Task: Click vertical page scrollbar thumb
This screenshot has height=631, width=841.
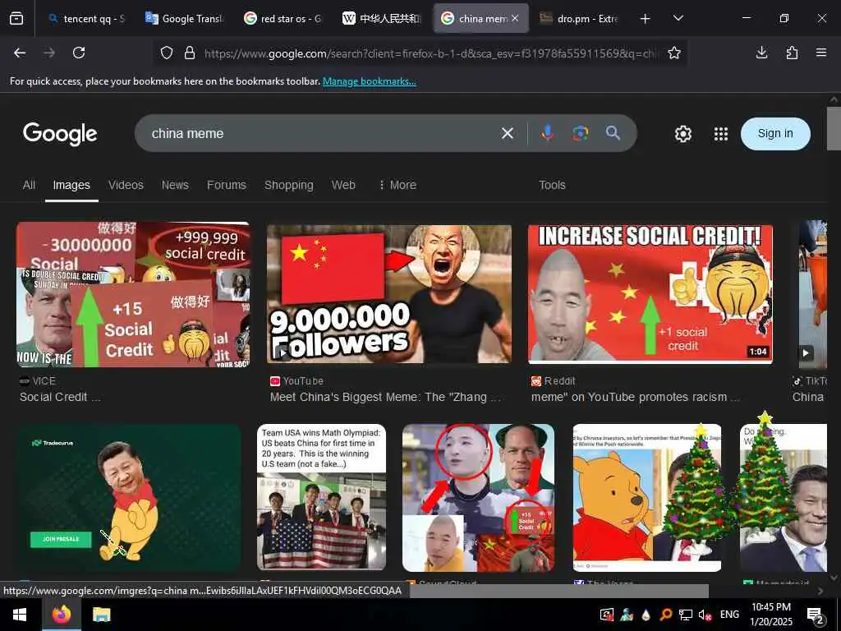Action: pyautogui.click(x=834, y=129)
